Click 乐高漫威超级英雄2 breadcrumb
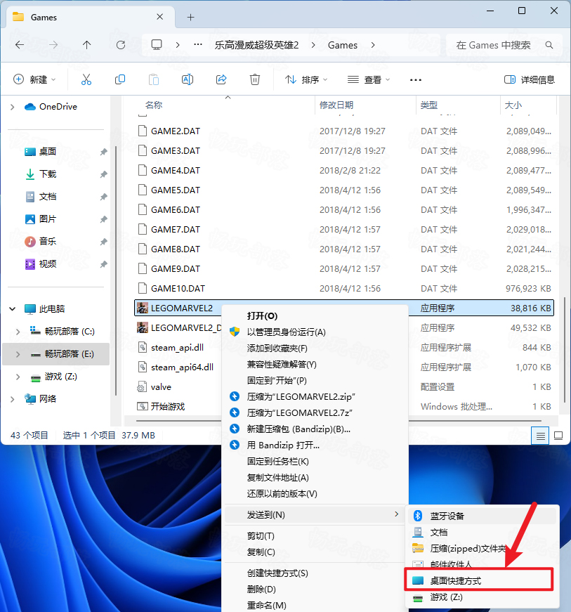Image resolution: width=571 pixels, height=612 pixels. tap(256, 45)
